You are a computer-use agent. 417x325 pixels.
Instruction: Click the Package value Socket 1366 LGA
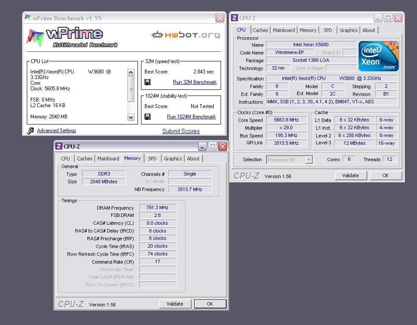click(311, 60)
